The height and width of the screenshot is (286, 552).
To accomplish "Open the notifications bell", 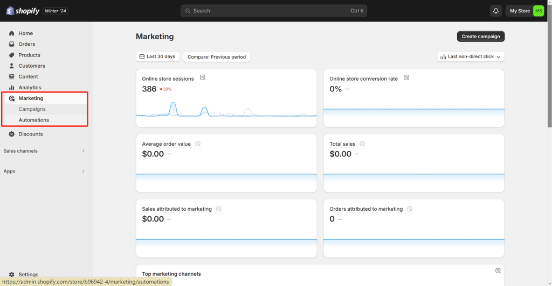I will coord(496,11).
